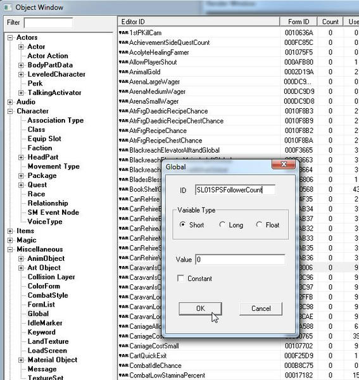Viewport: 359px width, 380px height.
Task: Select Actor Action in the tree
Action: 47,56
